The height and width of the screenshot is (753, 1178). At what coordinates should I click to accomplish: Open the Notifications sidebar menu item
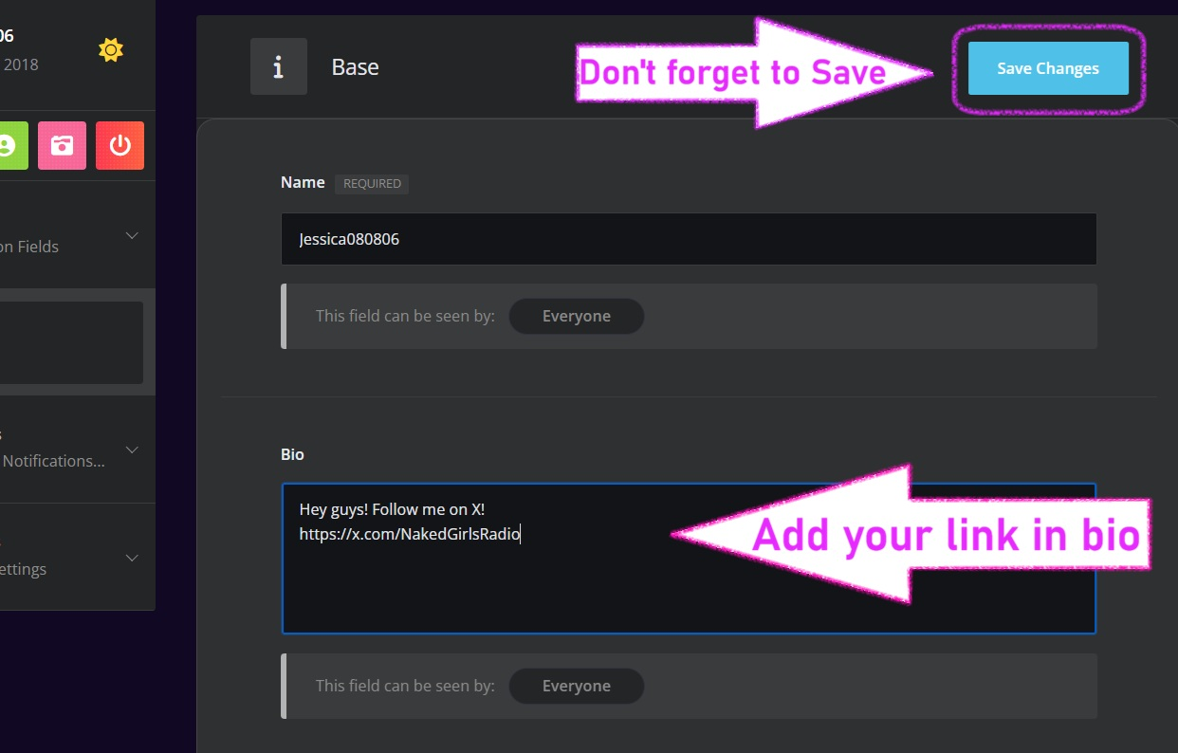point(53,461)
